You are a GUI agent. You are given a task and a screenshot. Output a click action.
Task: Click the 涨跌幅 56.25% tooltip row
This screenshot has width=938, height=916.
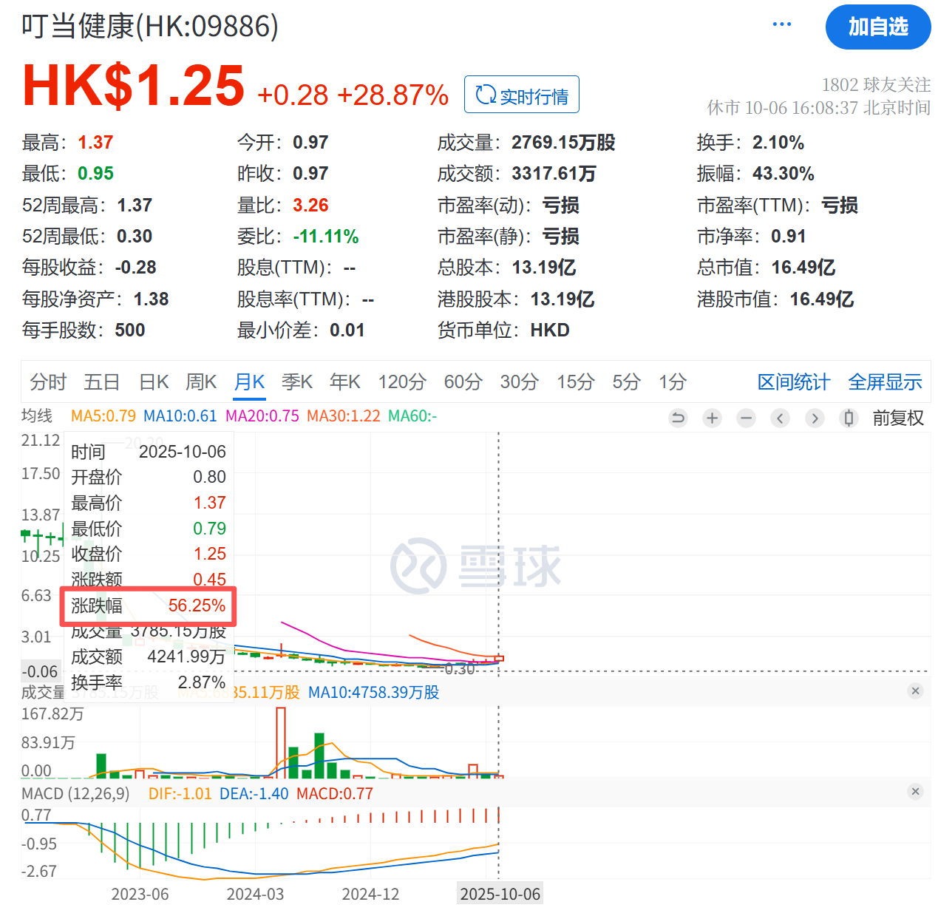[148, 606]
